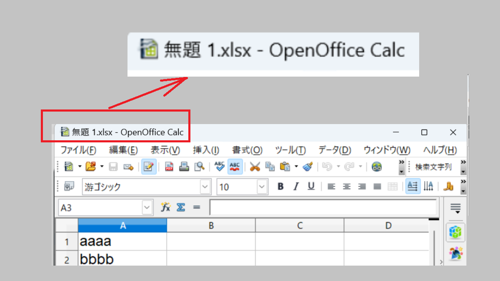The width and height of the screenshot is (500, 281).
Task: Click the Paste clipboard icon
Action: point(285,167)
